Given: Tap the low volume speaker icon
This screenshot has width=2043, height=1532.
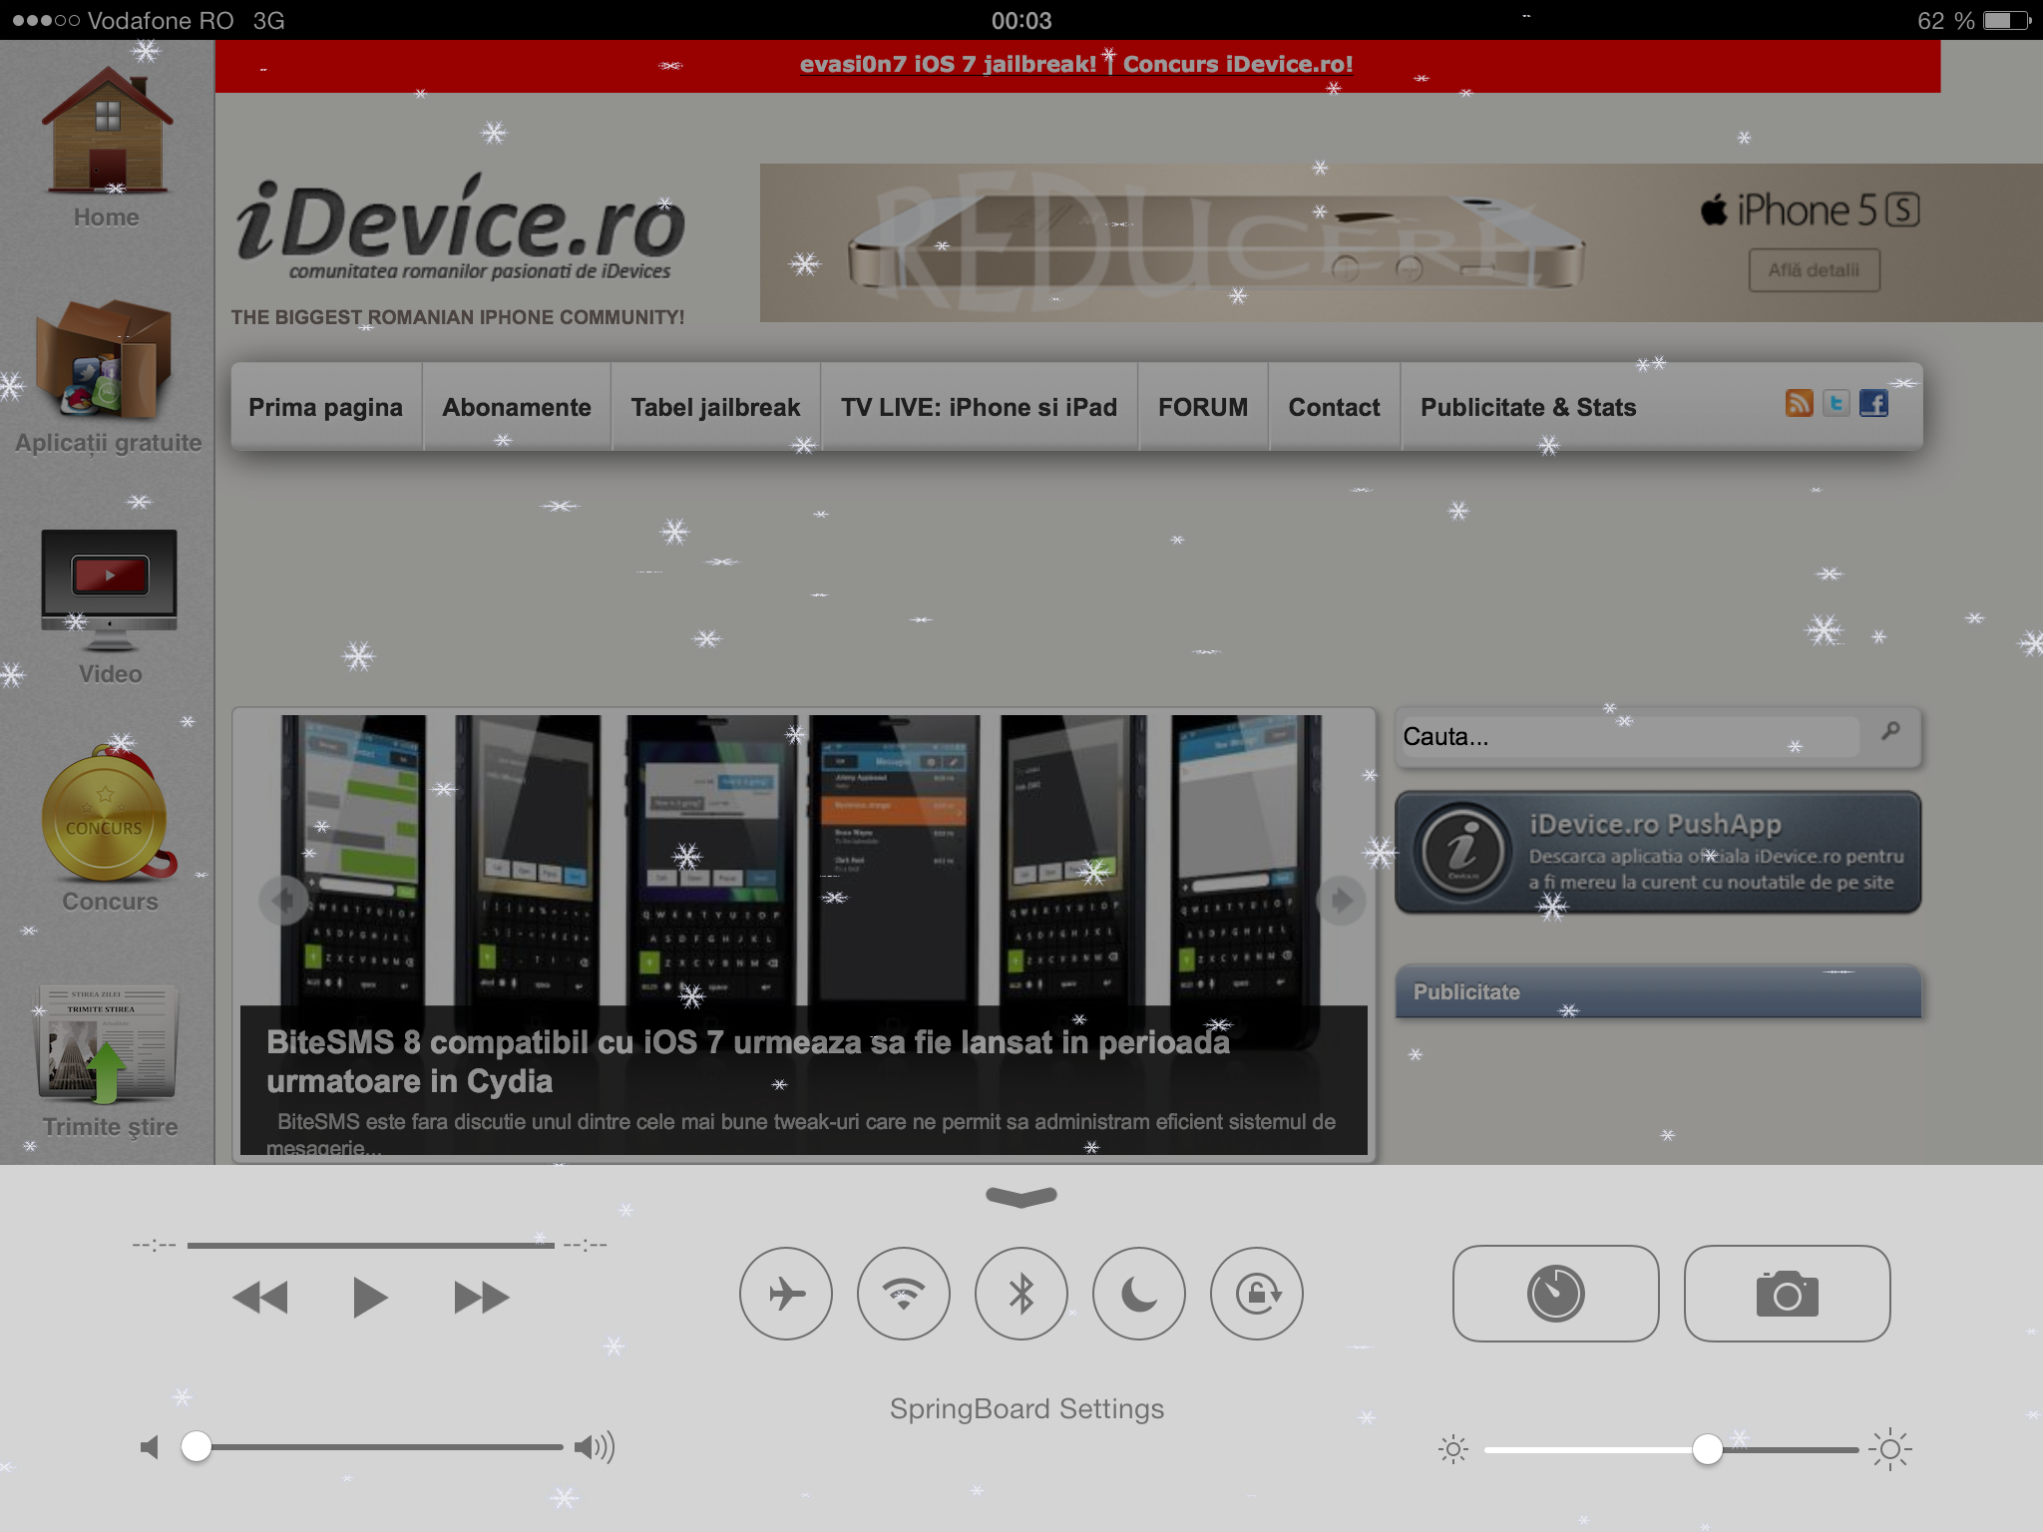Looking at the screenshot, I should 150,1447.
